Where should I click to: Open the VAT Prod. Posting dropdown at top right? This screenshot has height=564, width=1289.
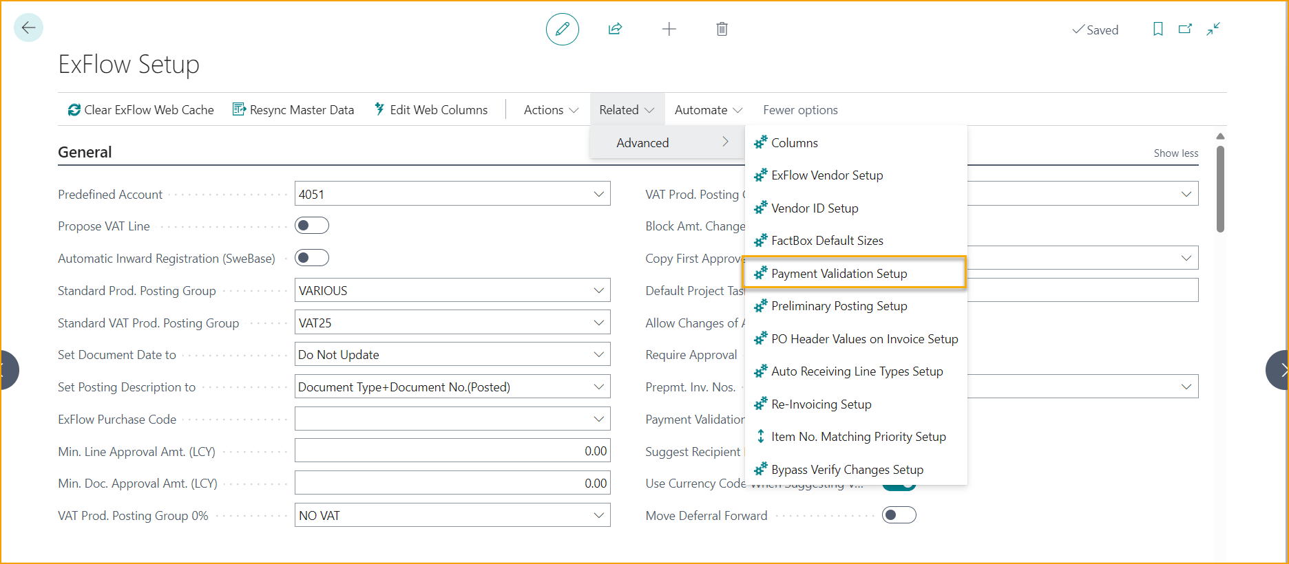tap(1186, 194)
